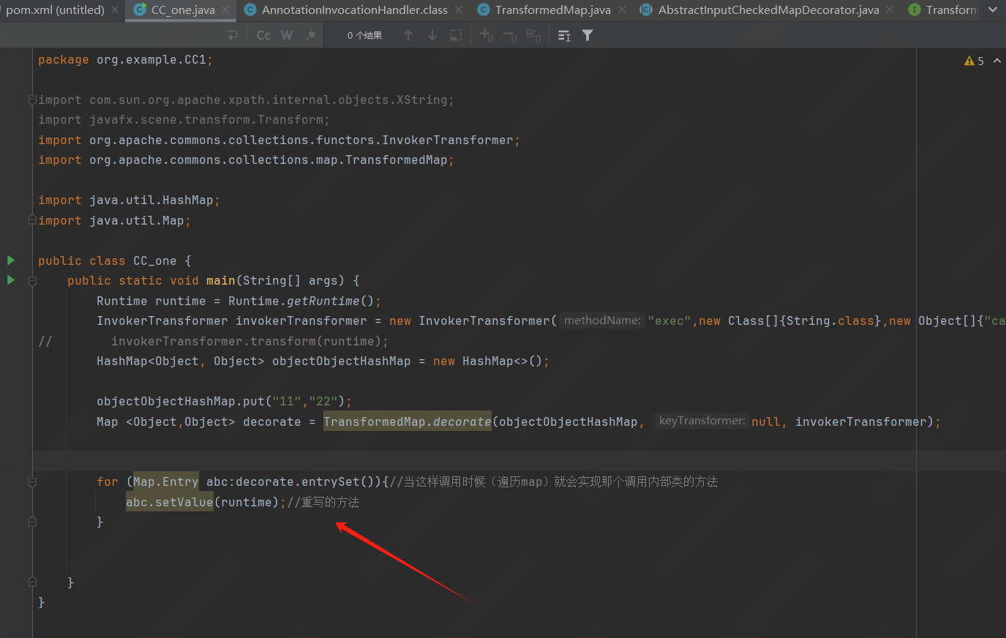Collapse the for loop fold marker

click(32, 482)
